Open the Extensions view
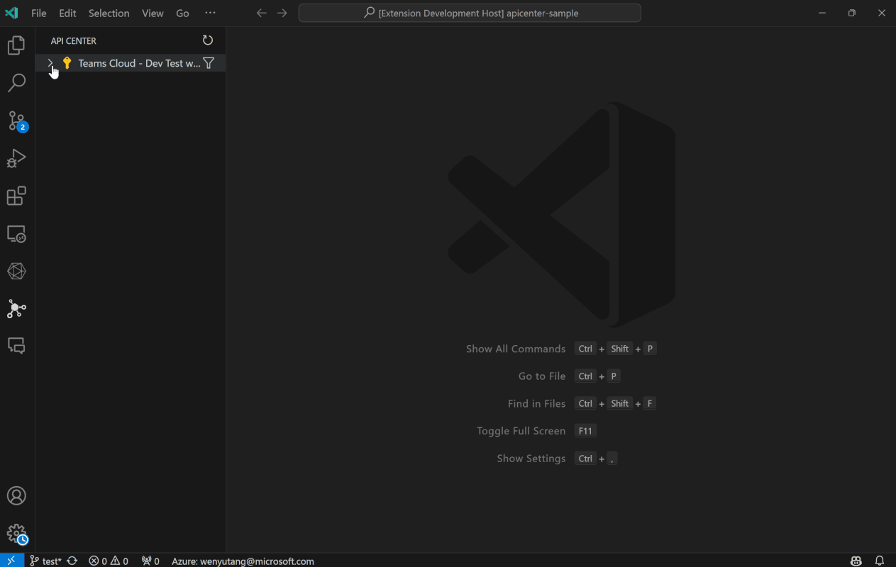 click(16, 196)
